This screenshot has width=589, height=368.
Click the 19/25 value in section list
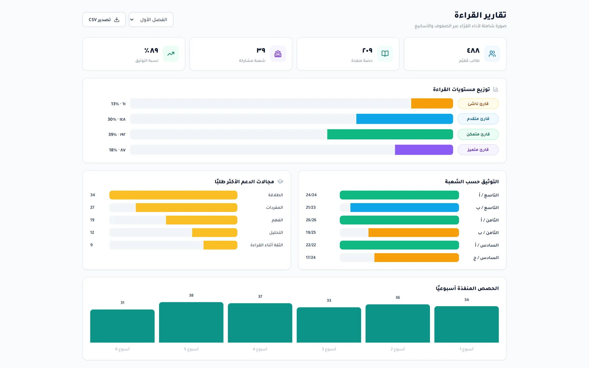coord(311,233)
